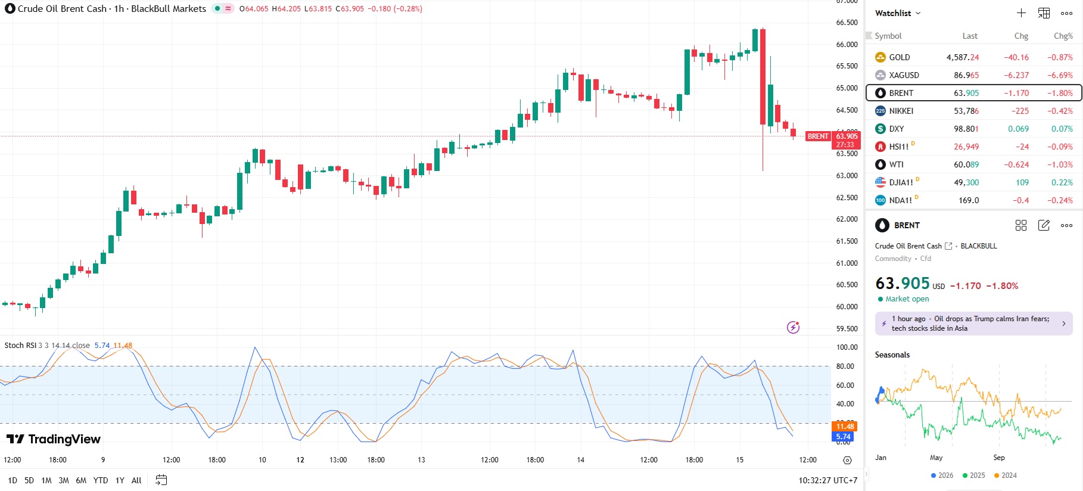This screenshot has width=1083, height=491.
Task: Expand the Oil drops news headline arrow
Action: click(x=1064, y=324)
